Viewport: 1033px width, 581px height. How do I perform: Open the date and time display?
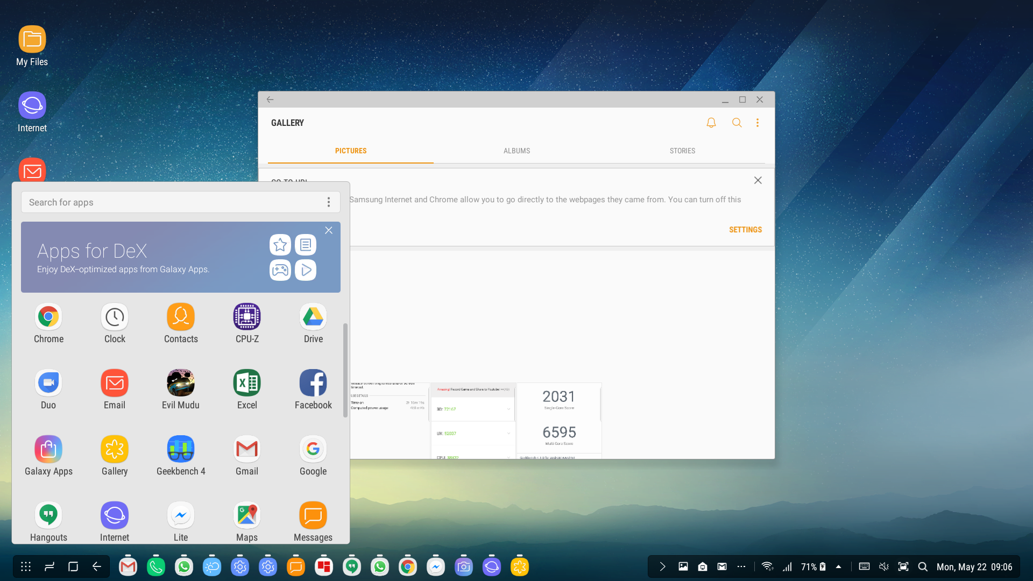(974, 567)
